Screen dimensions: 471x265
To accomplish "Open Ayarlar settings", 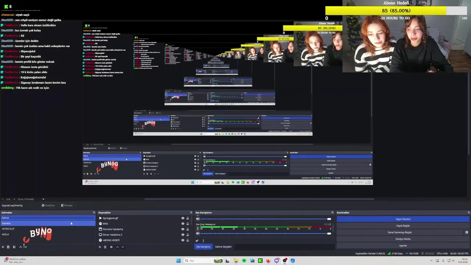I will (403, 245).
